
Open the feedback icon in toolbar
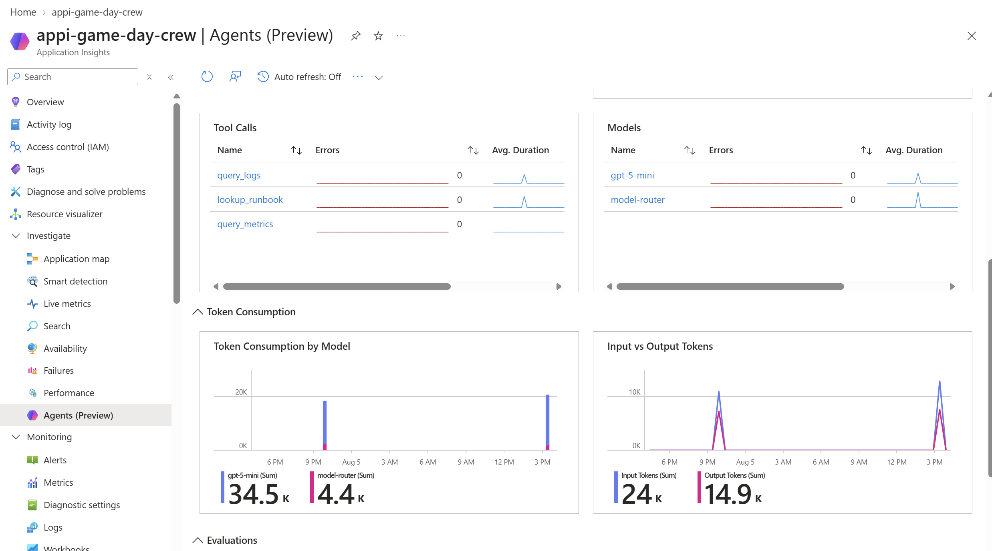pyautogui.click(x=235, y=76)
